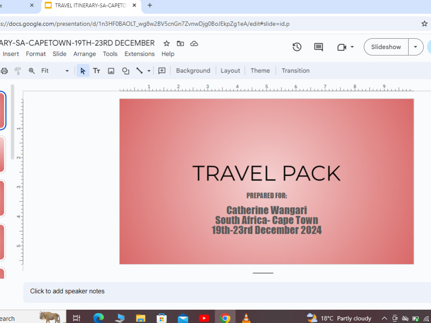Switch to Chrome on taskbar
Viewport: 431px width, 323px height.
click(x=225, y=318)
